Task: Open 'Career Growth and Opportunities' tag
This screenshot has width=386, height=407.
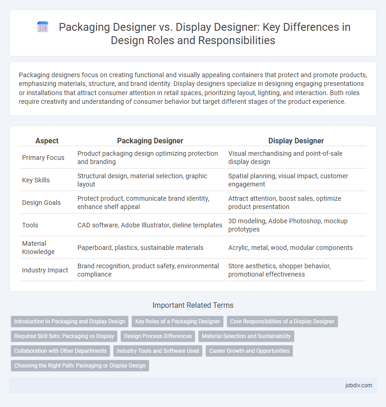Action: click(249, 351)
